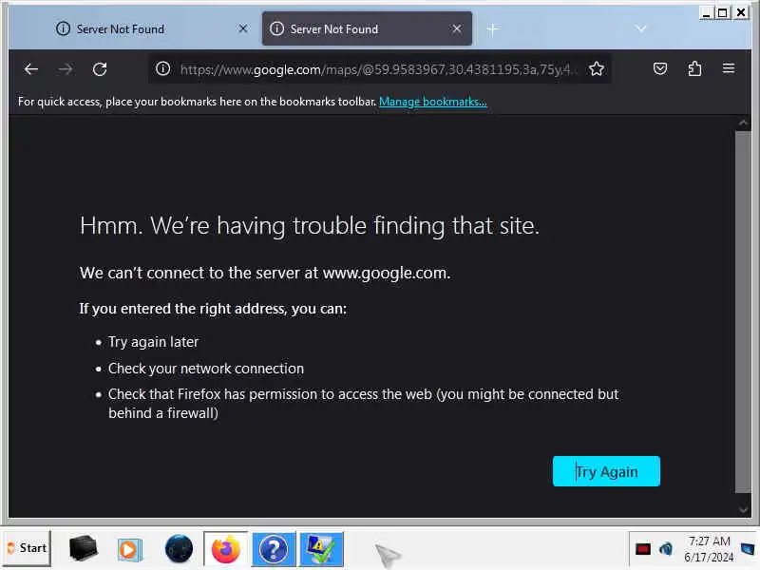This screenshot has width=760, height=570.
Task: Bookmark this page with the star icon
Action: click(x=597, y=68)
